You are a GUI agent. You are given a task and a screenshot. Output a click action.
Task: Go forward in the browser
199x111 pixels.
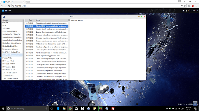[6, 6]
